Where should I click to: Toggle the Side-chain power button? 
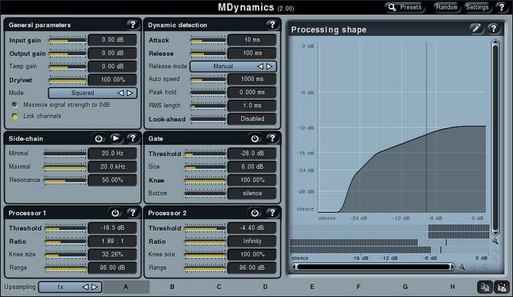[98, 138]
